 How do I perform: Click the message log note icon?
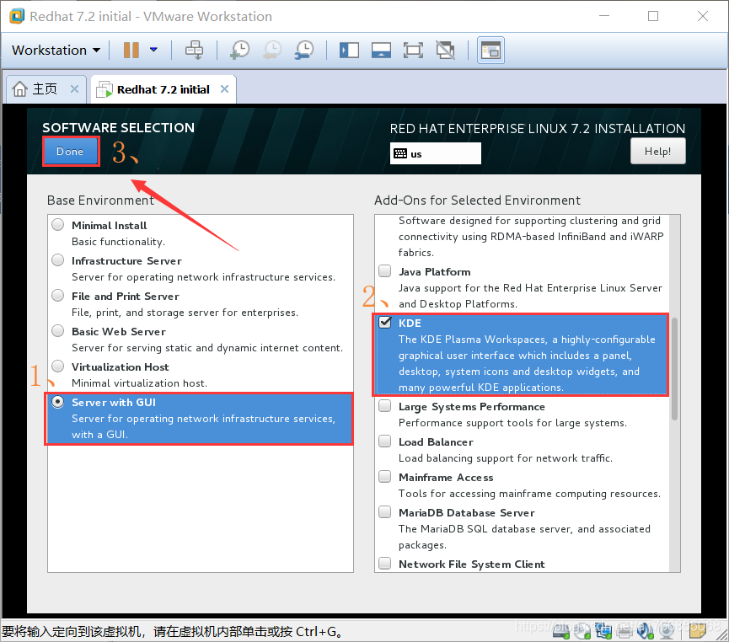point(697,630)
